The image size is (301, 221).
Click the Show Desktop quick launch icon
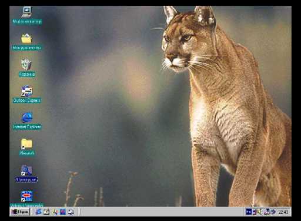coord(46,212)
